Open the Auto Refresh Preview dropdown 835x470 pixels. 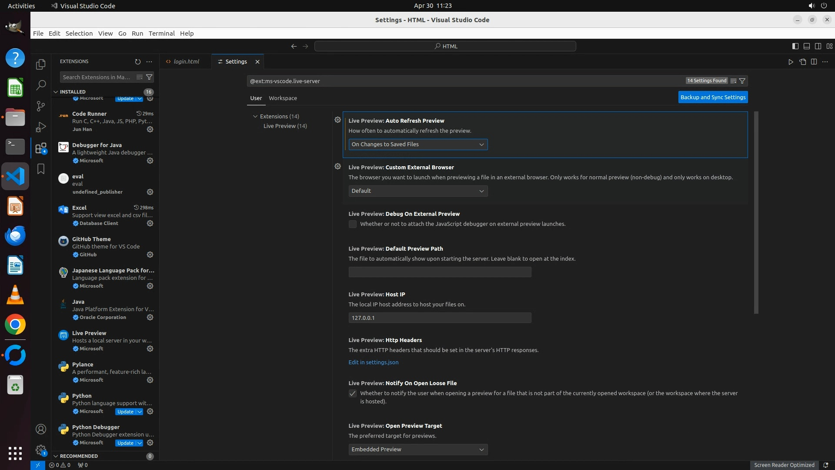(418, 144)
